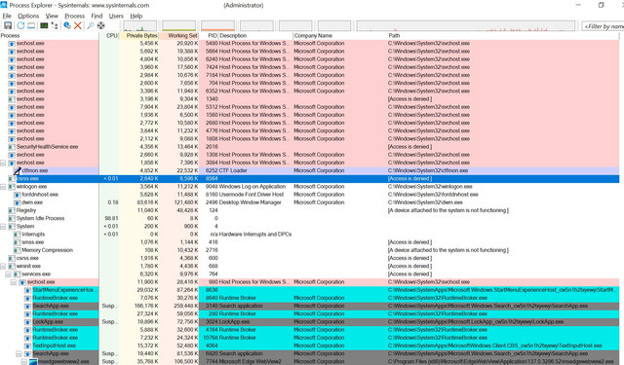
Task: Click the 121,480 K working set value
Action: (186, 202)
